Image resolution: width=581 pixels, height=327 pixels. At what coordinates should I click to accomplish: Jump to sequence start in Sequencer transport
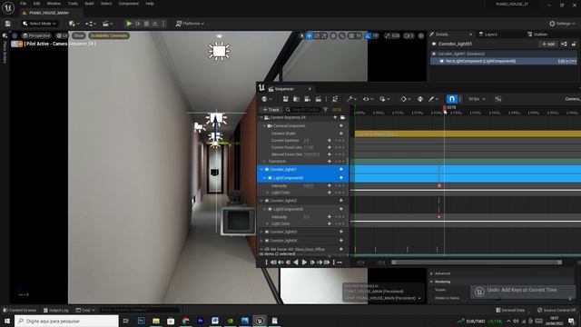coord(273,263)
